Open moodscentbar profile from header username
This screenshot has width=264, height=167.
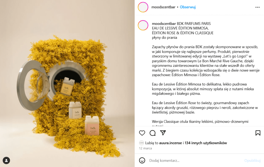point(163,7)
